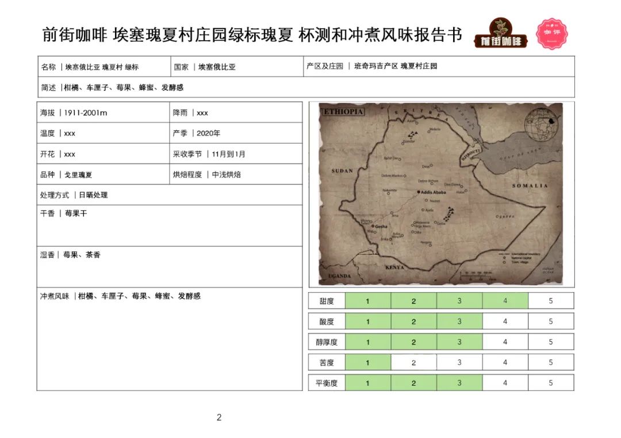
Task: Select score 1 in the 醇厚度 row
Action: point(368,342)
